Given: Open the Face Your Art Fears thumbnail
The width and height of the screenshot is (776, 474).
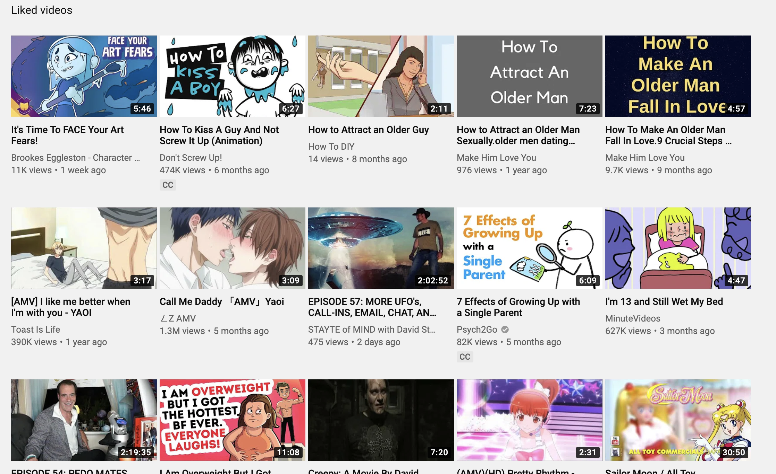Looking at the screenshot, I should [84, 76].
